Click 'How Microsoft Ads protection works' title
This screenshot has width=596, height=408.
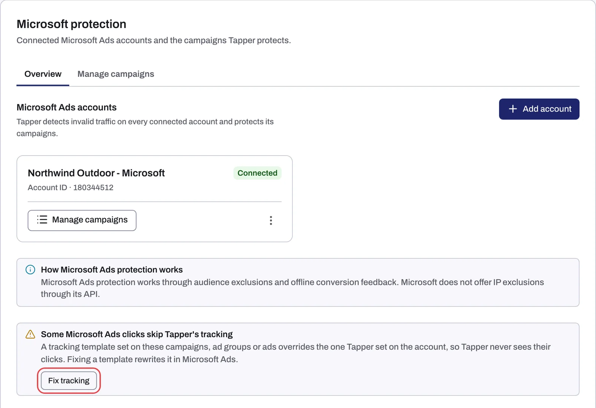point(112,270)
